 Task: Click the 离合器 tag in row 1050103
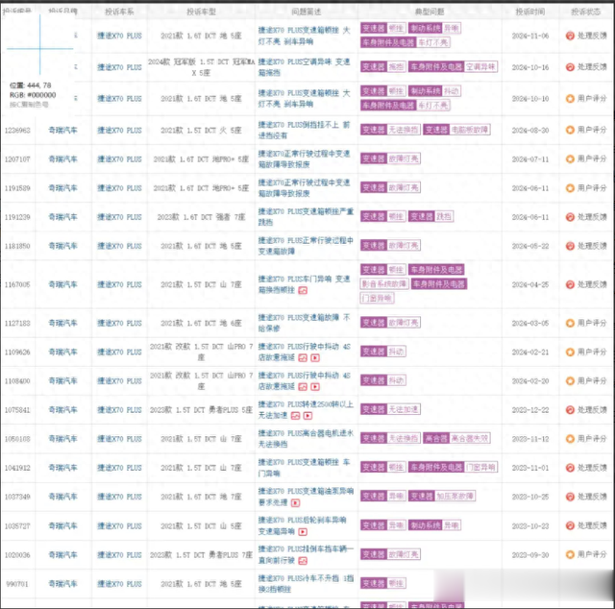click(436, 438)
